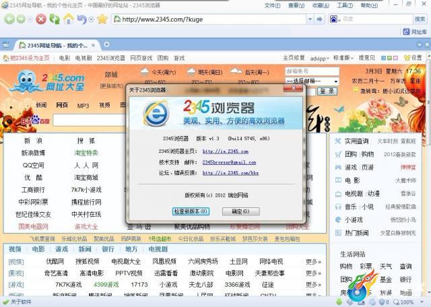
Task: Open the 淘宝特卖 link
Action: [86, 153]
